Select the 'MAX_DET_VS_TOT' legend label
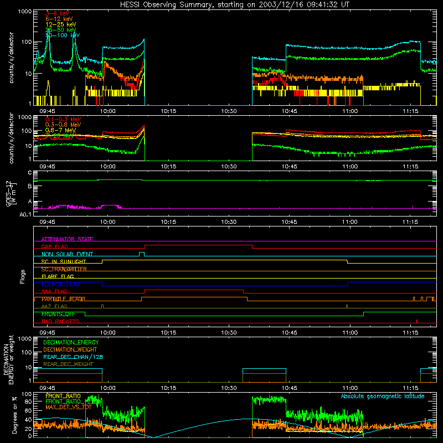 [69, 407]
